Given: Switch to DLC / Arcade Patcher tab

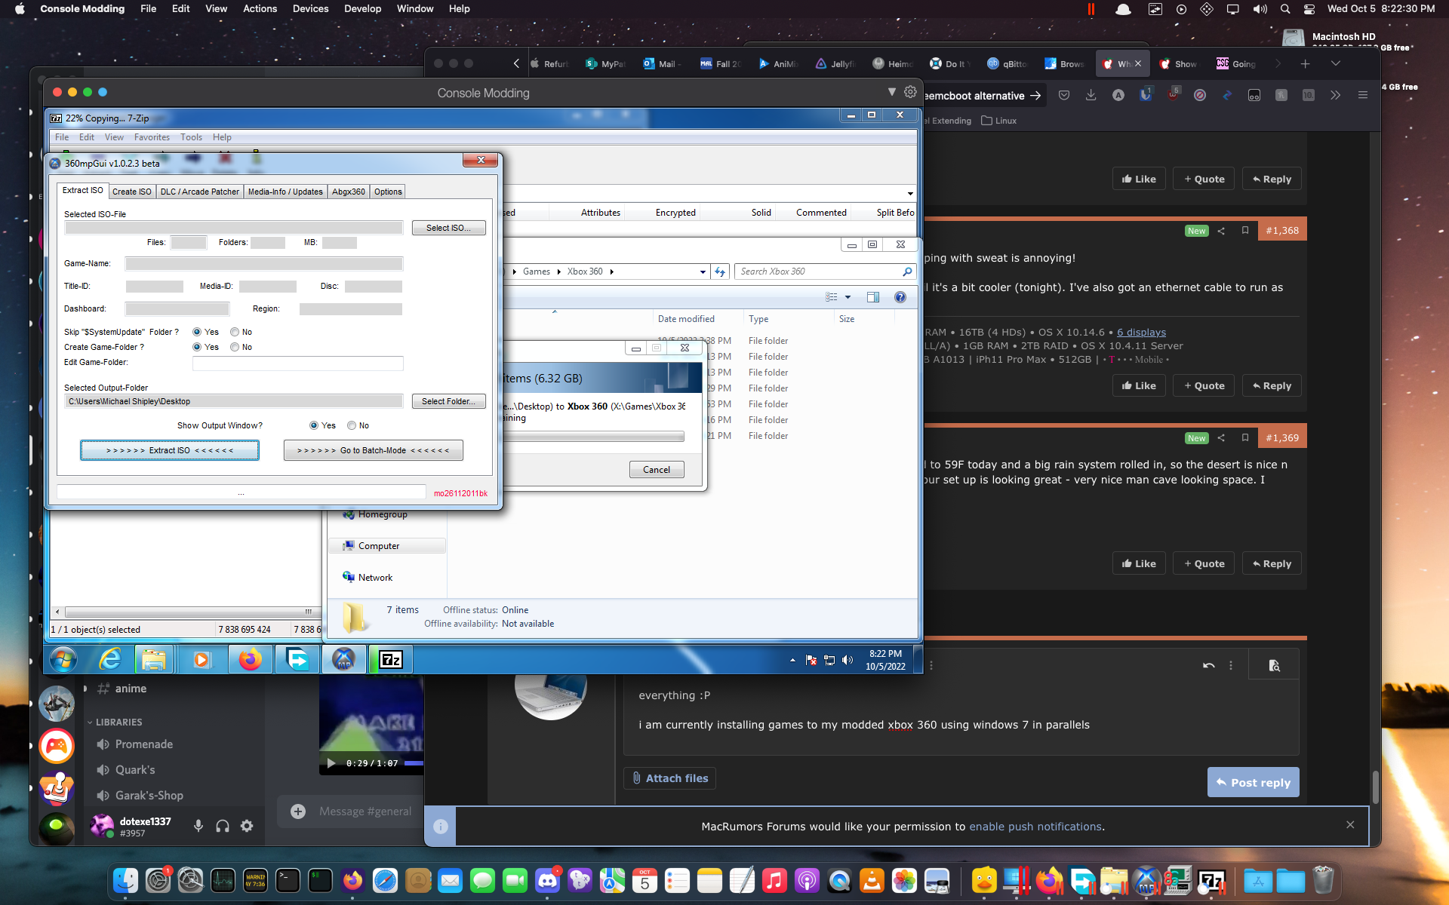Looking at the screenshot, I should click(x=199, y=192).
